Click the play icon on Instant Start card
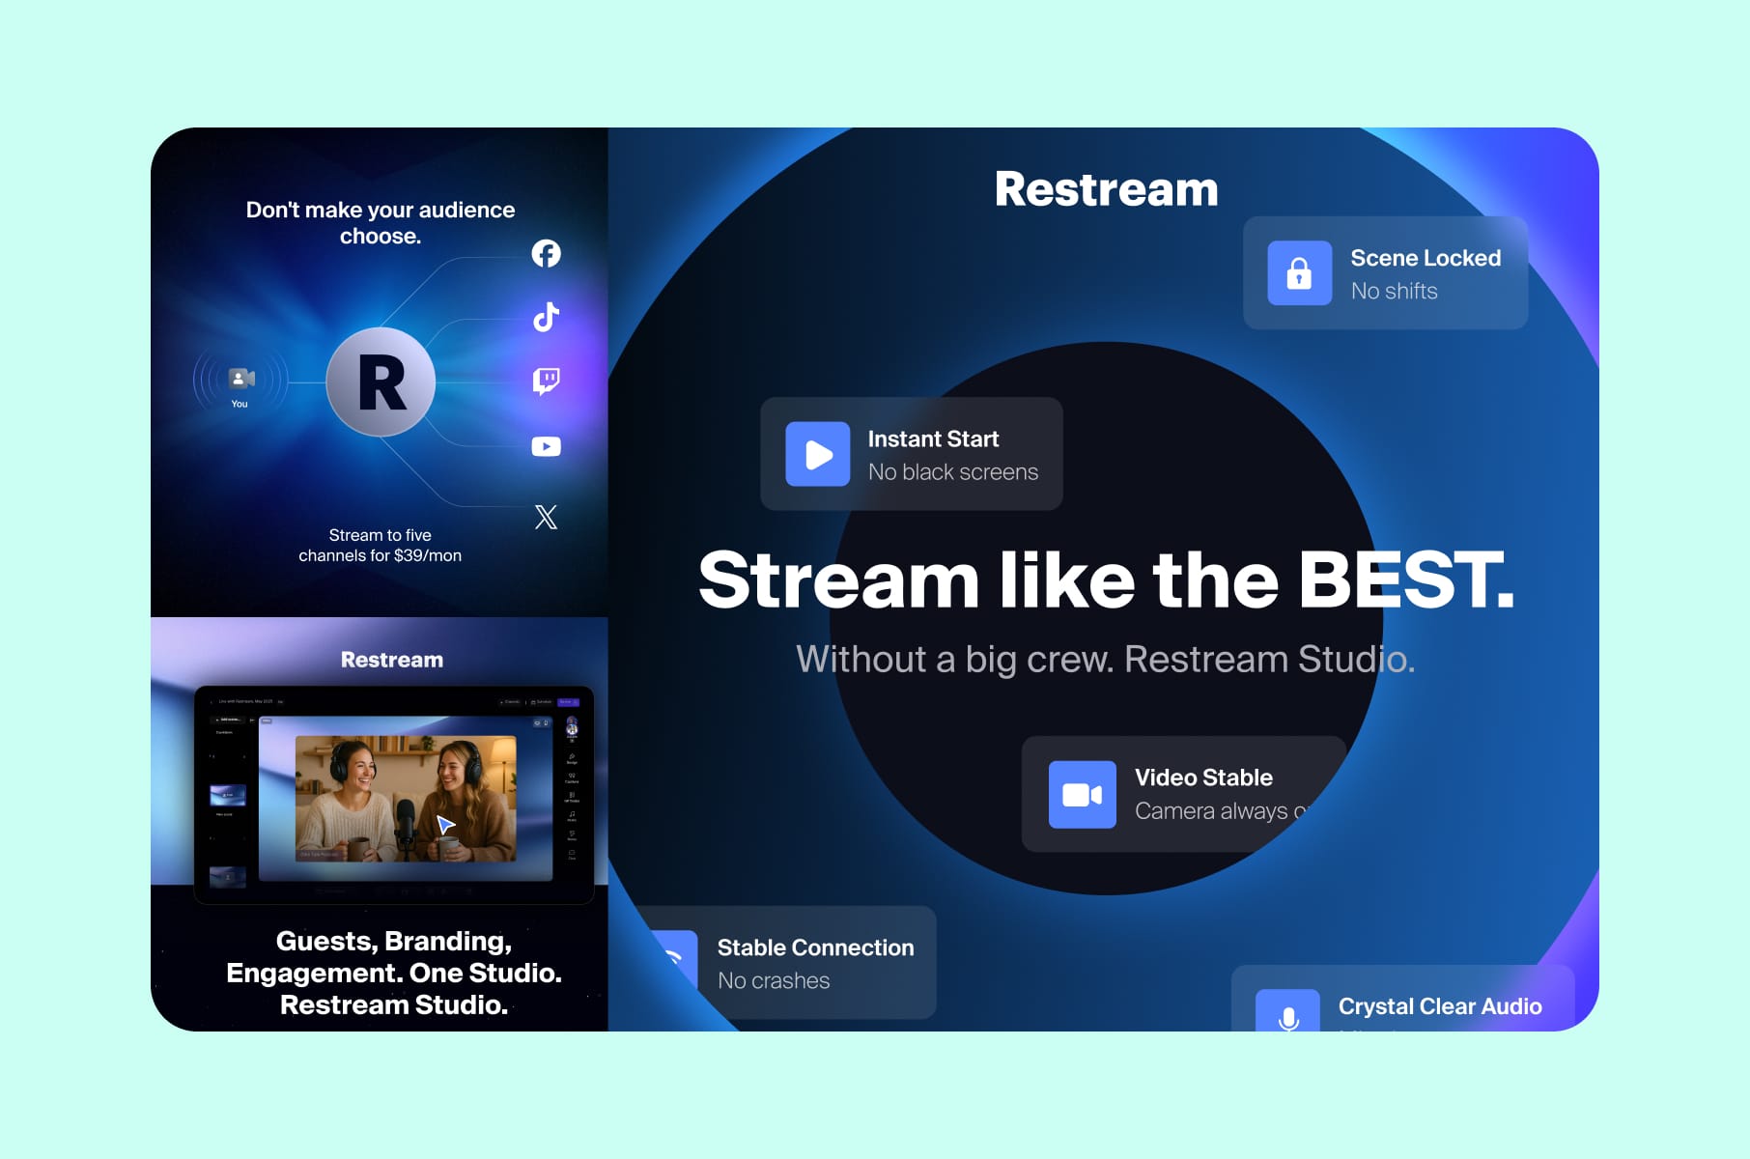 [x=817, y=454]
